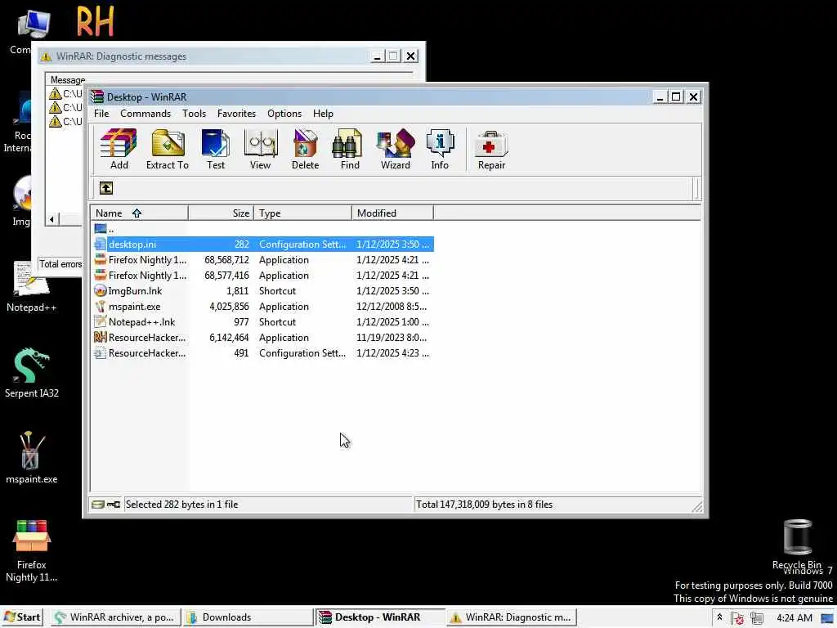Launch the Wizard tool
Viewport: 837px width, 628px height.
(x=395, y=149)
